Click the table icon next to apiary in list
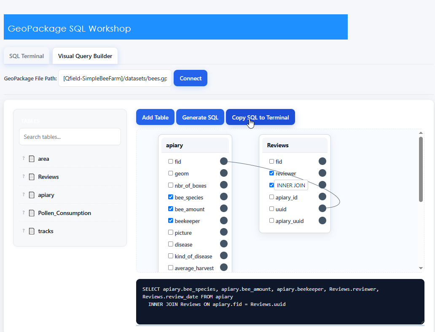 pyautogui.click(x=32, y=195)
